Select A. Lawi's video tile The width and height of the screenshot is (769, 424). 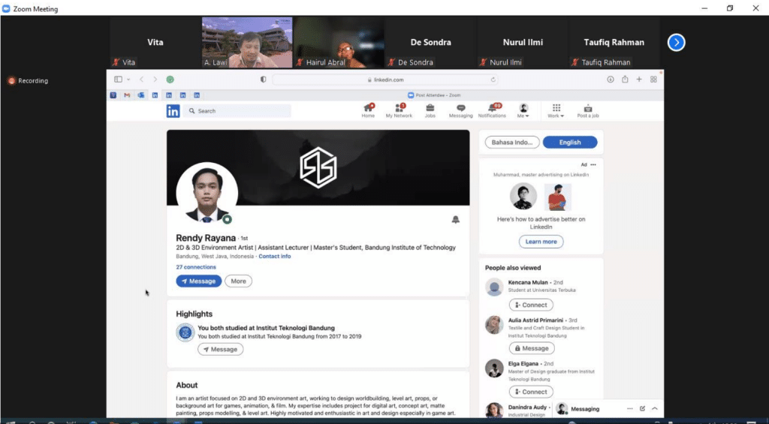tap(246, 43)
